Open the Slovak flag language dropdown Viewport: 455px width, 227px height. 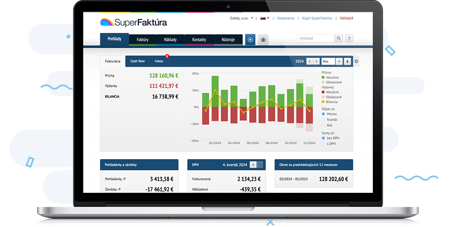click(x=265, y=18)
